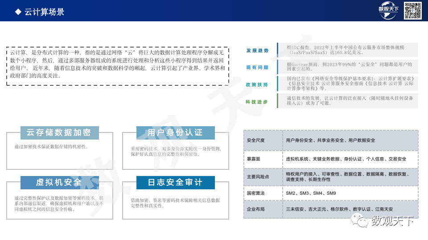Image resolution: width=428 pixels, height=240 pixels.
Task: Click the 数观天下 logo in the header
Action: click(388, 10)
